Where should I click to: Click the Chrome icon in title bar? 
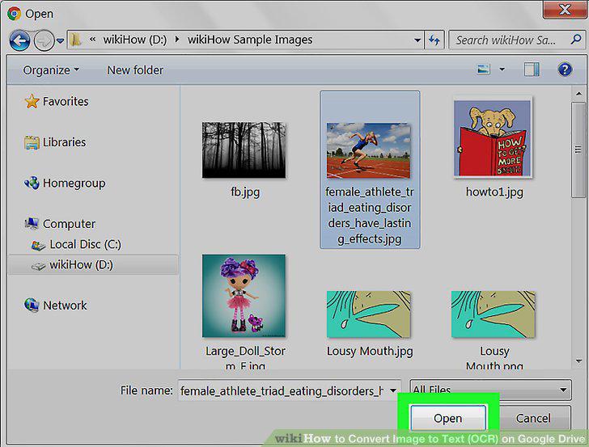[x=14, y=14]
